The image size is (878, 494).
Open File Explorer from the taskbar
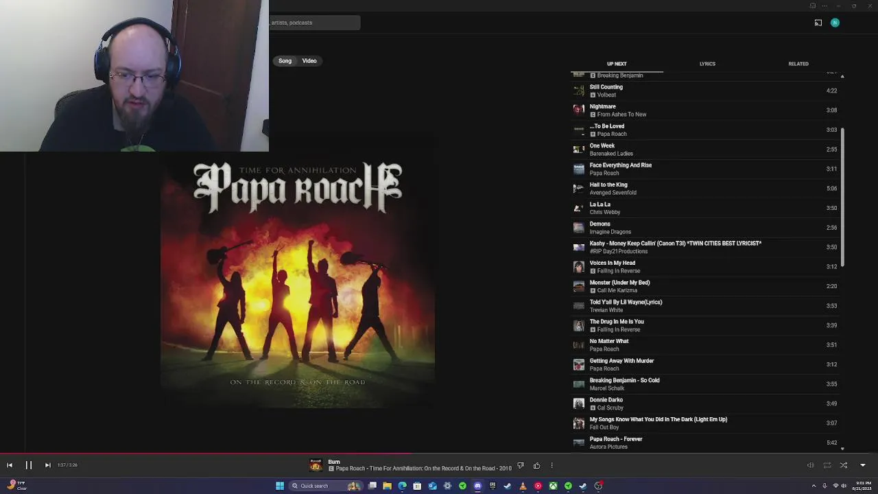[388, 486]
